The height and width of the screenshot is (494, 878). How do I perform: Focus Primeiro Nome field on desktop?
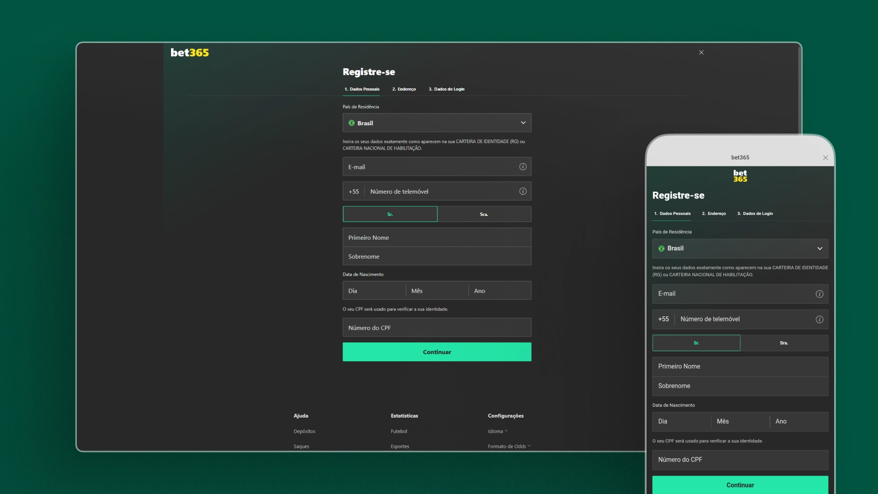point(437,237)
